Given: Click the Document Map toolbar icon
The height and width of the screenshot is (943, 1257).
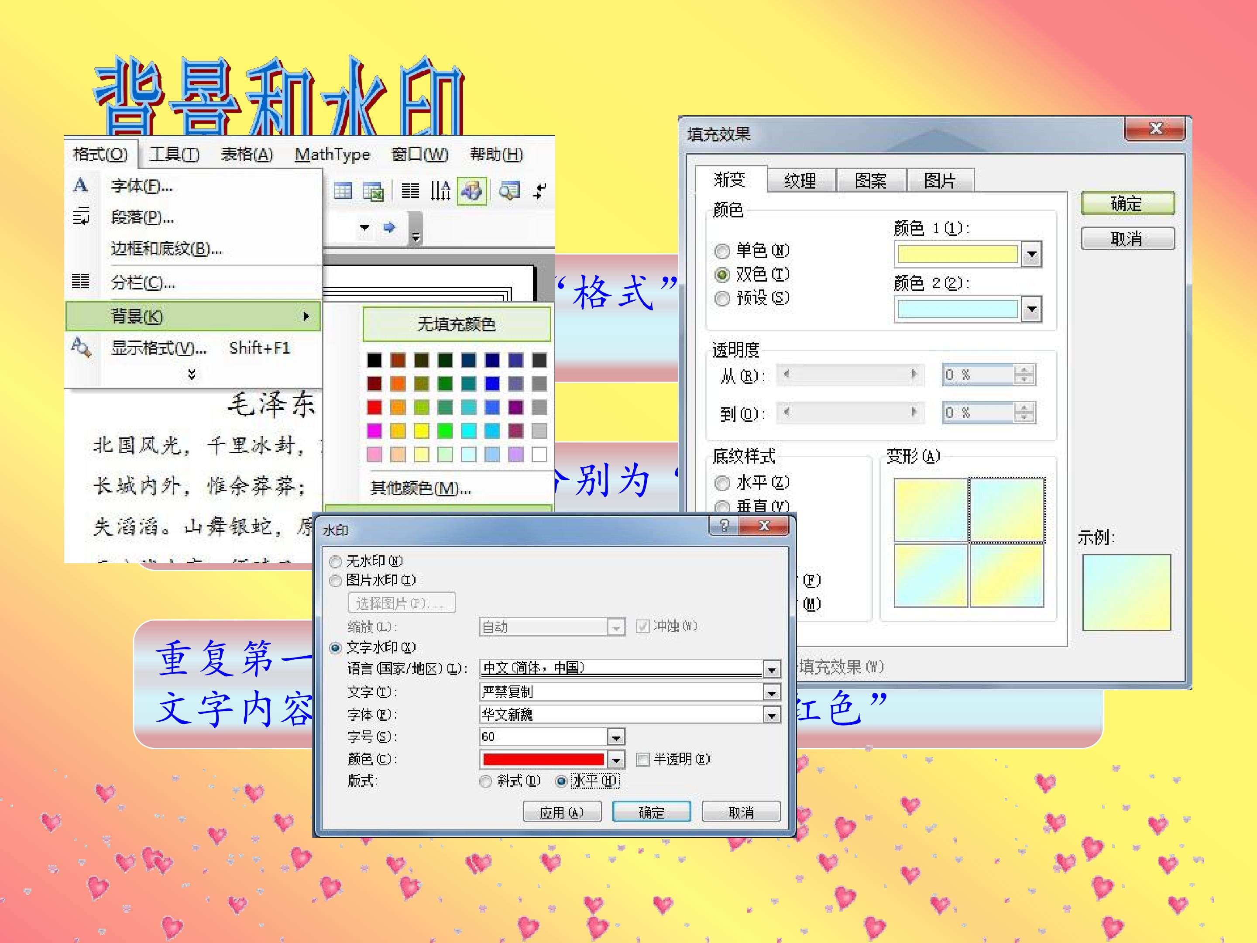Looking at the screenshot, I should [x=509, y=191].
